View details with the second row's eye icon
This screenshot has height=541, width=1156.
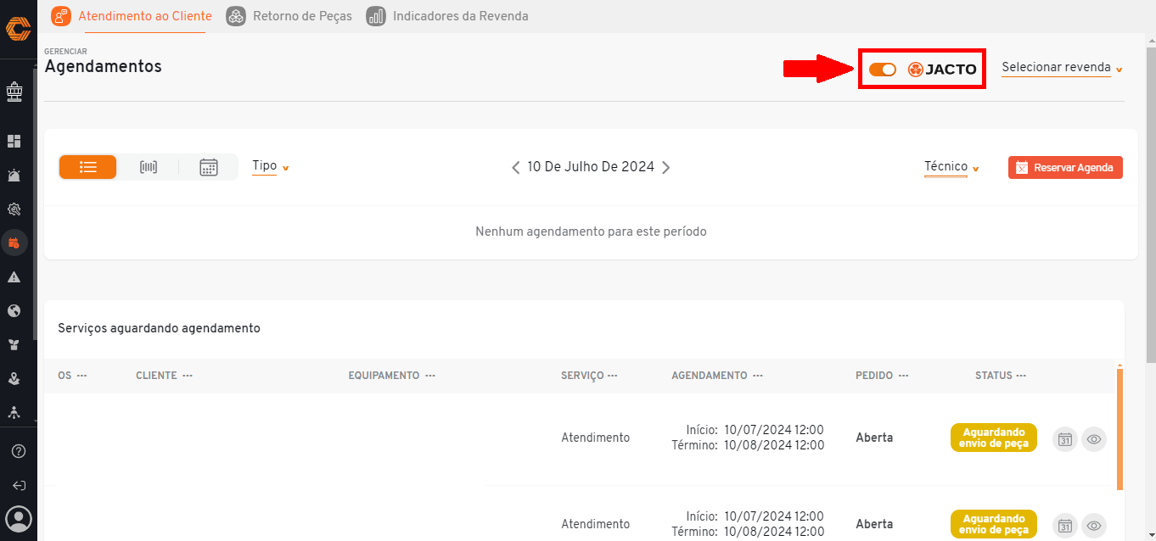(1094, 525)
